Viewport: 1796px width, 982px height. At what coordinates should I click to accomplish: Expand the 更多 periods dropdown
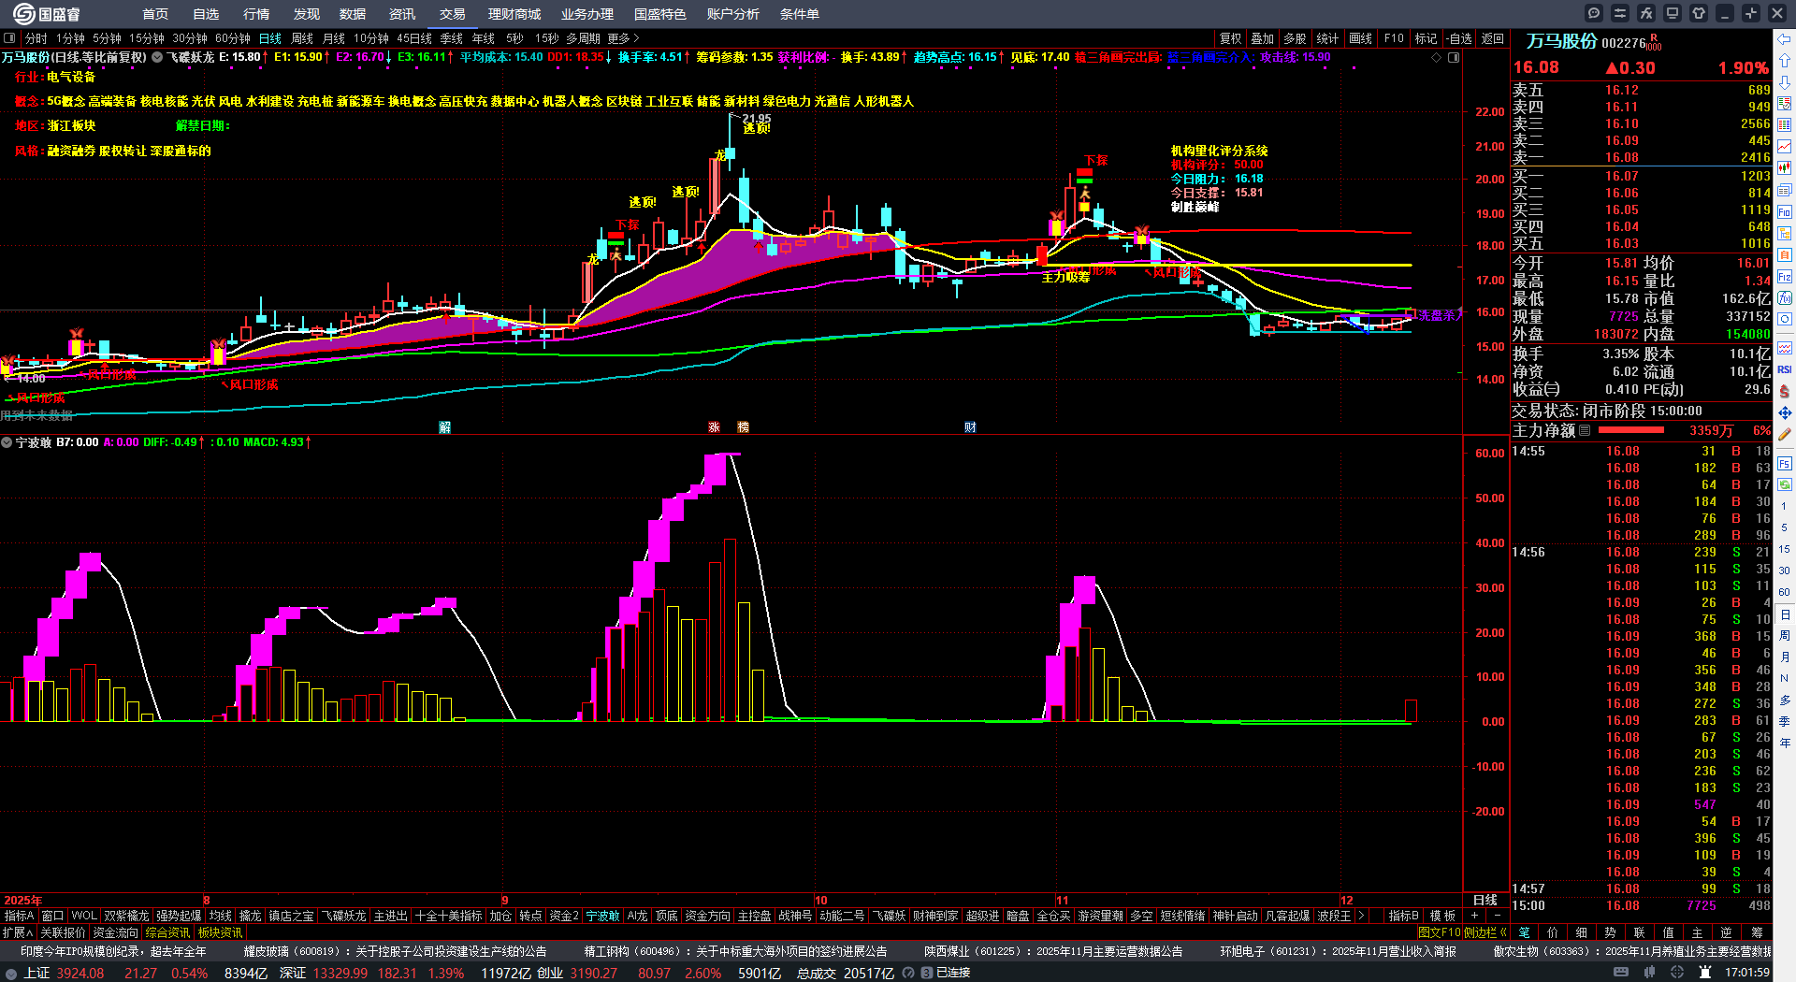623,38
